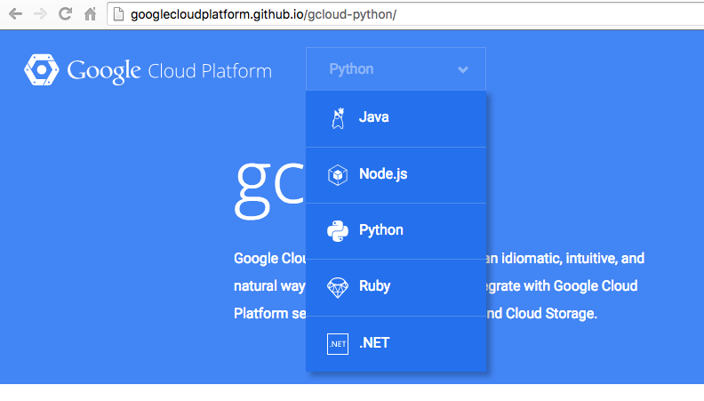The height and width of the screenshot is (401, 704).
Task: Click the Google Cloud Platform hexagon logo
Action: click(41, 70)
